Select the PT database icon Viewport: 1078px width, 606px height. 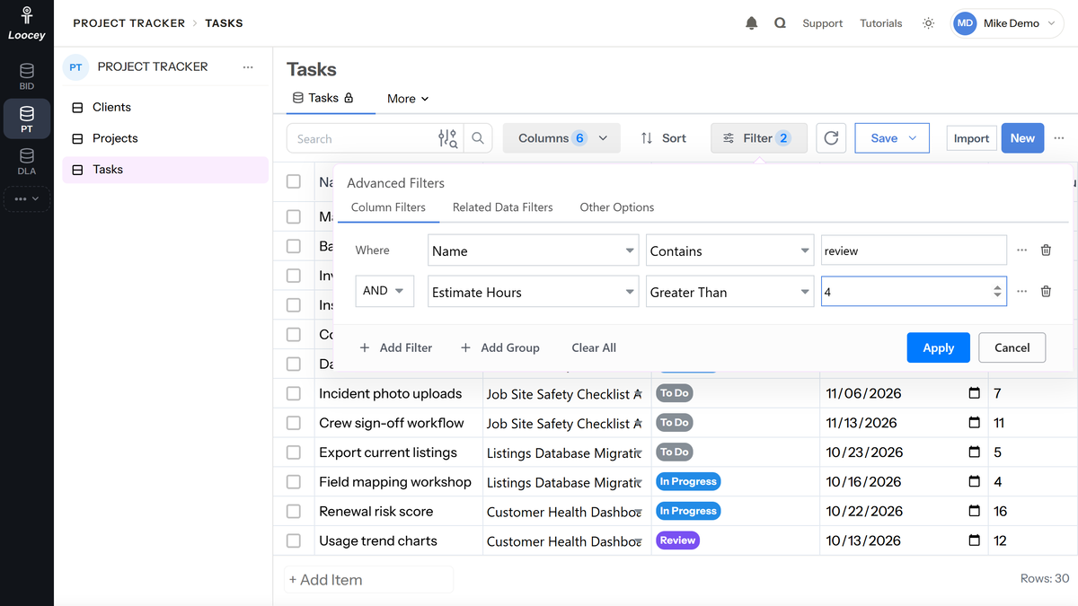(x=27, y=119)
